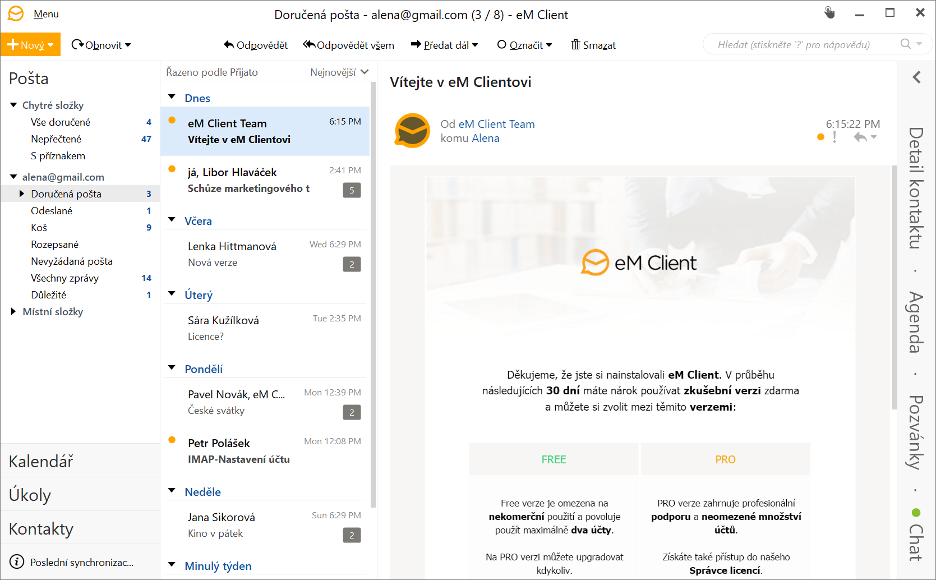Image resolution: width=936 pixels, height=580 pixels.
Task: Click the Předat dál forward button
Action: coord(440,45)
